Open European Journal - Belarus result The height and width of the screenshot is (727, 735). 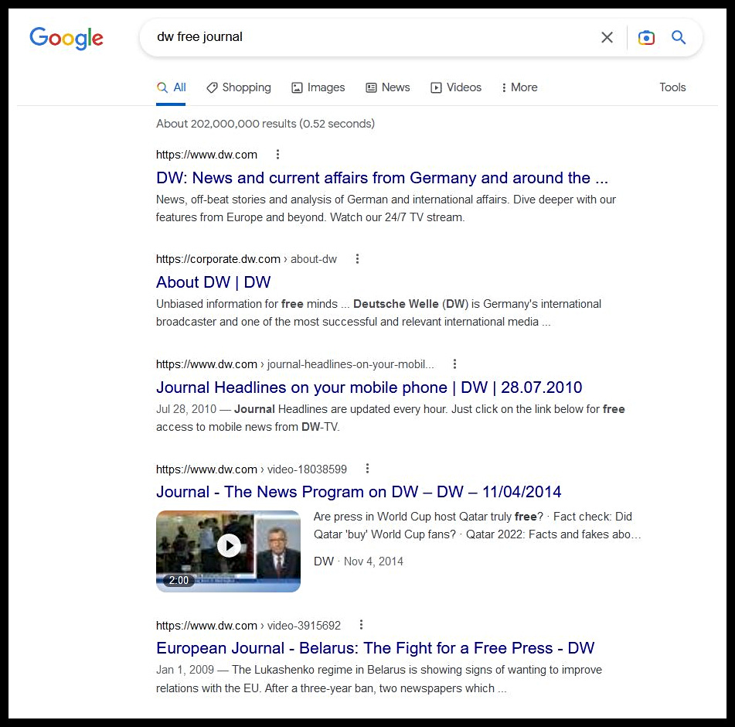tap(375, 648)
